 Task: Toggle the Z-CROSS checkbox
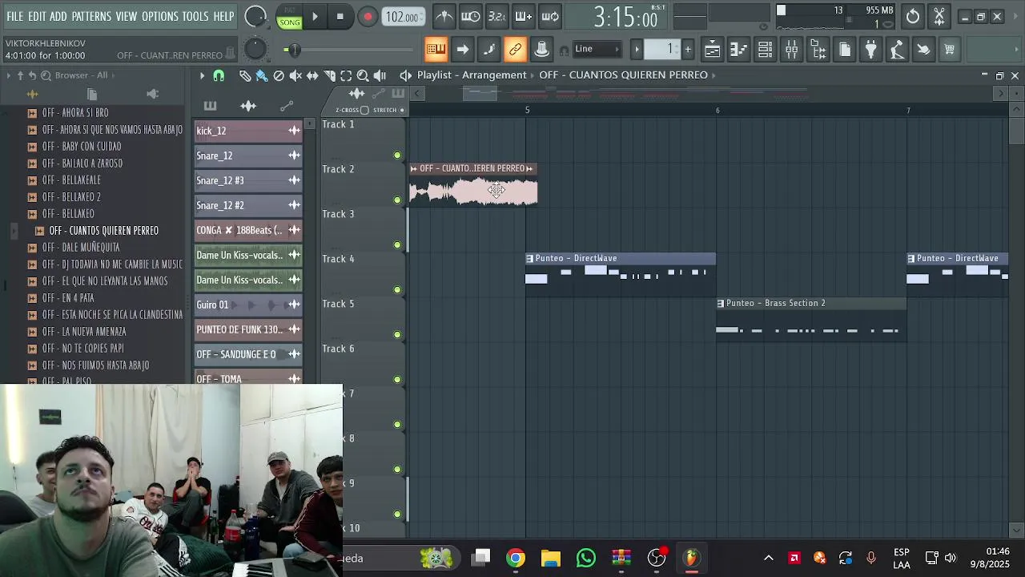tap(364, 111)
